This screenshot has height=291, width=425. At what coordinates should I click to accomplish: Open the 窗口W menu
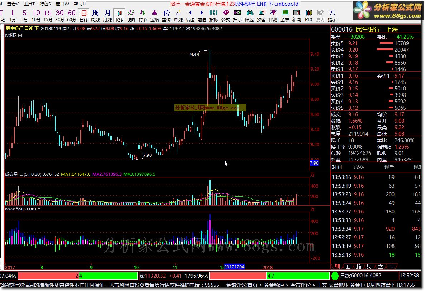click(62, 4)
